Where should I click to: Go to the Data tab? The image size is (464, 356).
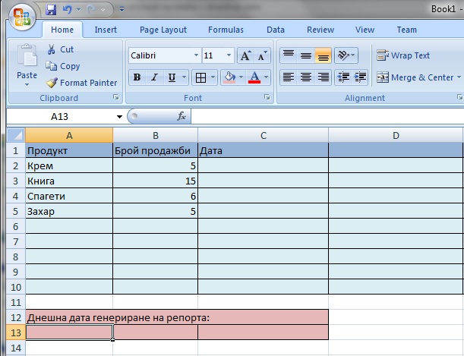pyautogui.click(x=276, y=30)
